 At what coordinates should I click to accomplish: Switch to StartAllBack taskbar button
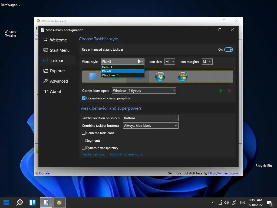[x=46, y=203]
